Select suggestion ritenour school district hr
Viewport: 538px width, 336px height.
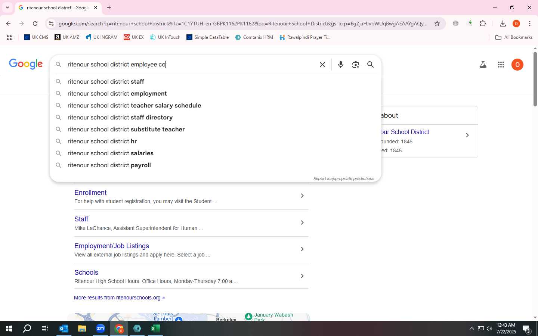click(215, 141)
